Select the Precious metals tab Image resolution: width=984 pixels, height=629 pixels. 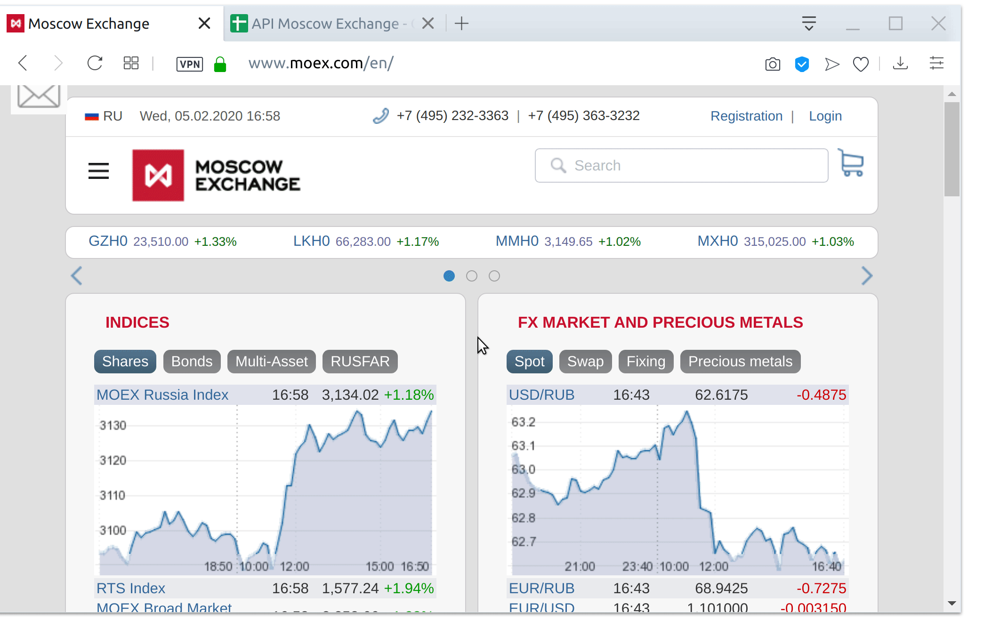[740, 362]
